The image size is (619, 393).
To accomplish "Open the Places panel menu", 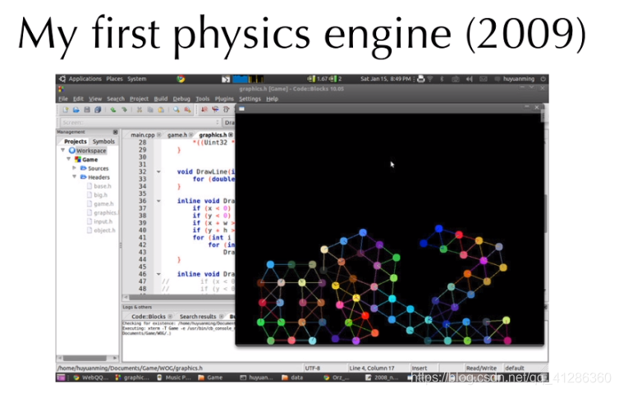I will click(x=114, y=79).
